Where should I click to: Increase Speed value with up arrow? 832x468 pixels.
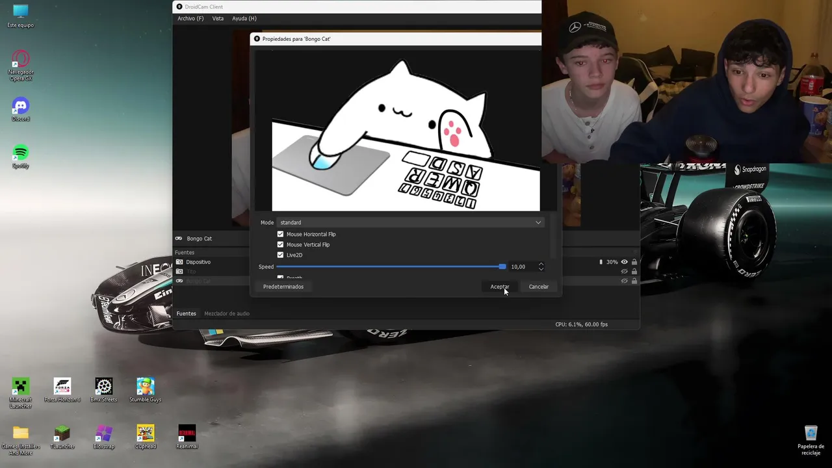(x=541, y=264)
